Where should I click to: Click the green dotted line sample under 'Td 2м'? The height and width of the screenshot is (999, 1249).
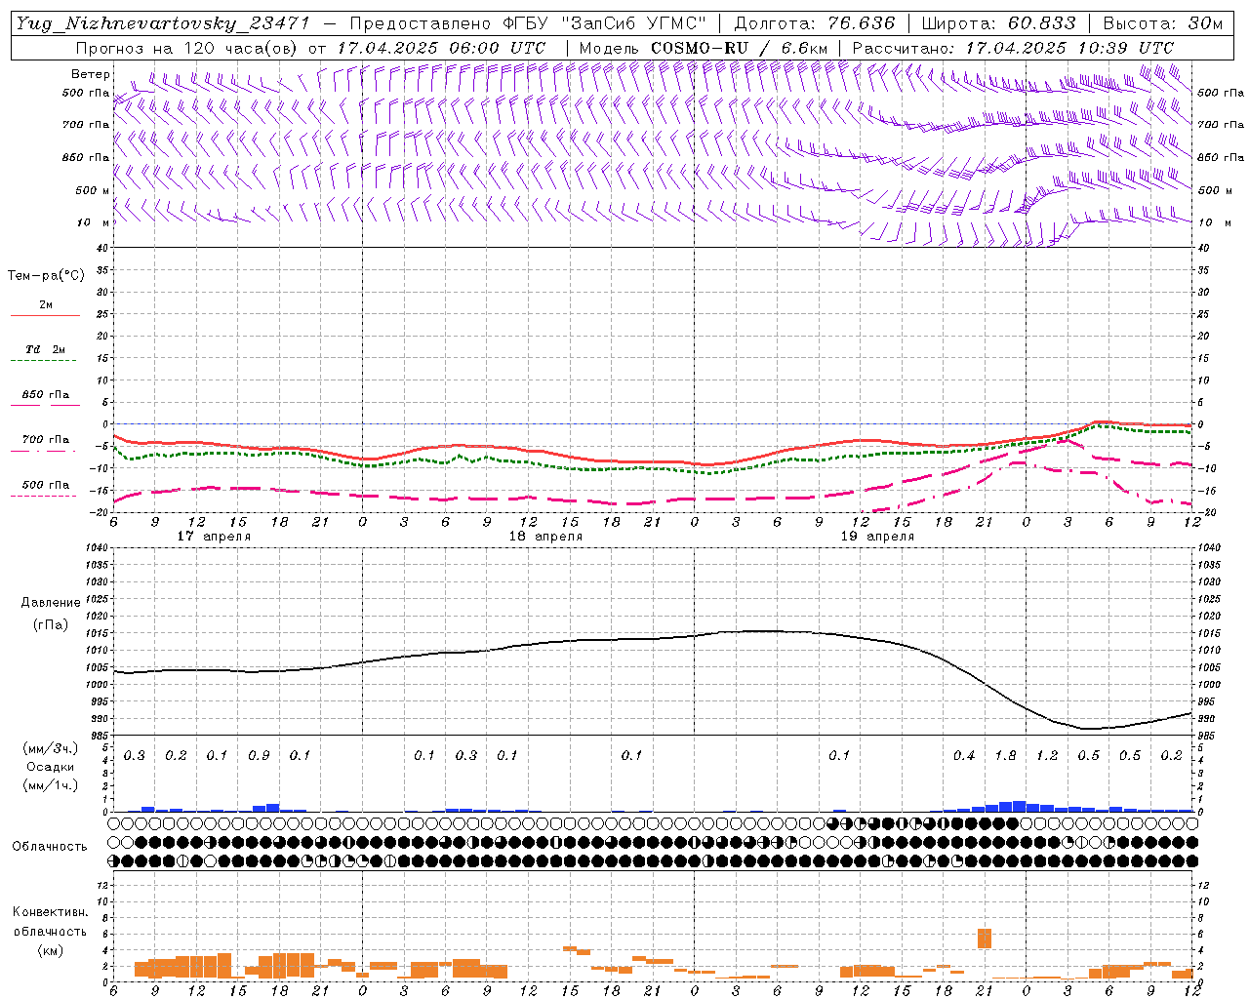[x=43, y=360]
